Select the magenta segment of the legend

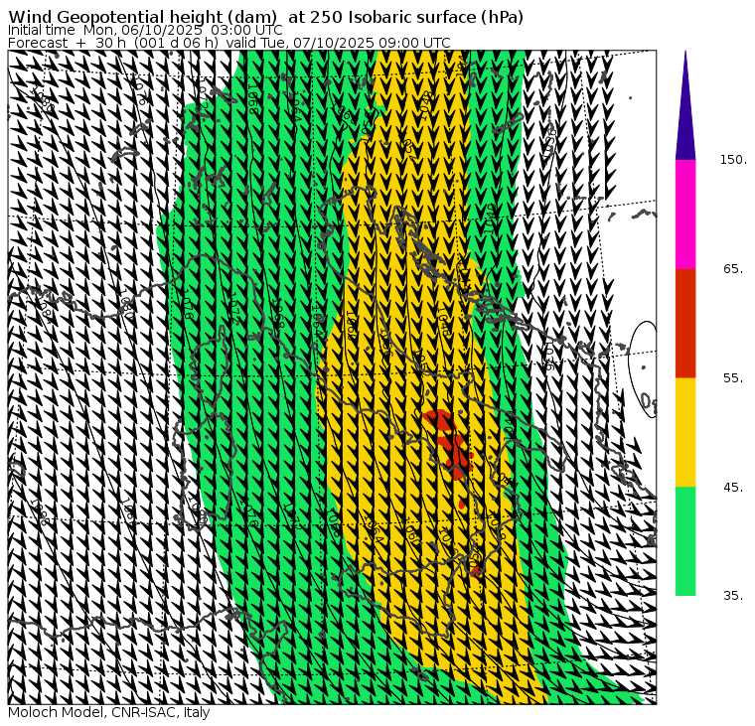tap(685, 214)
